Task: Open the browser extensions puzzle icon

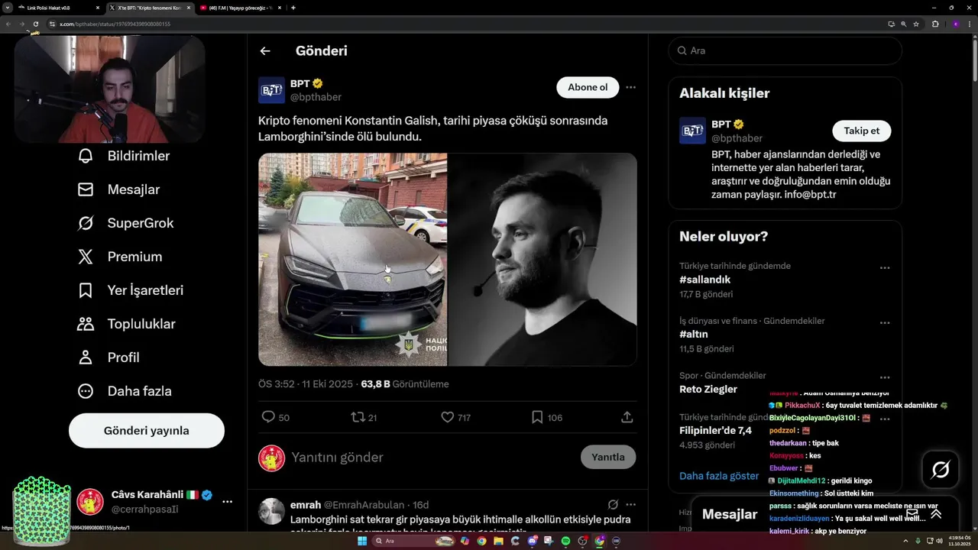Action: 935,24
